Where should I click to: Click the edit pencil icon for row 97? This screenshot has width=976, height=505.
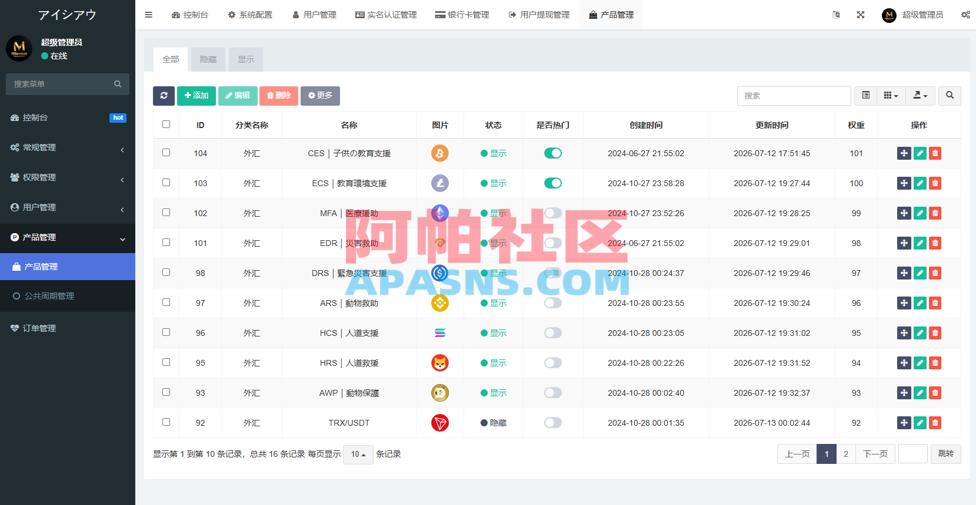click(x=920, y=303)
